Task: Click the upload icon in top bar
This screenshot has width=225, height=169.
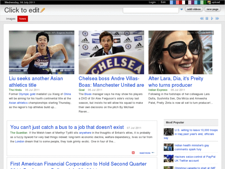Action: pos(209,2)
